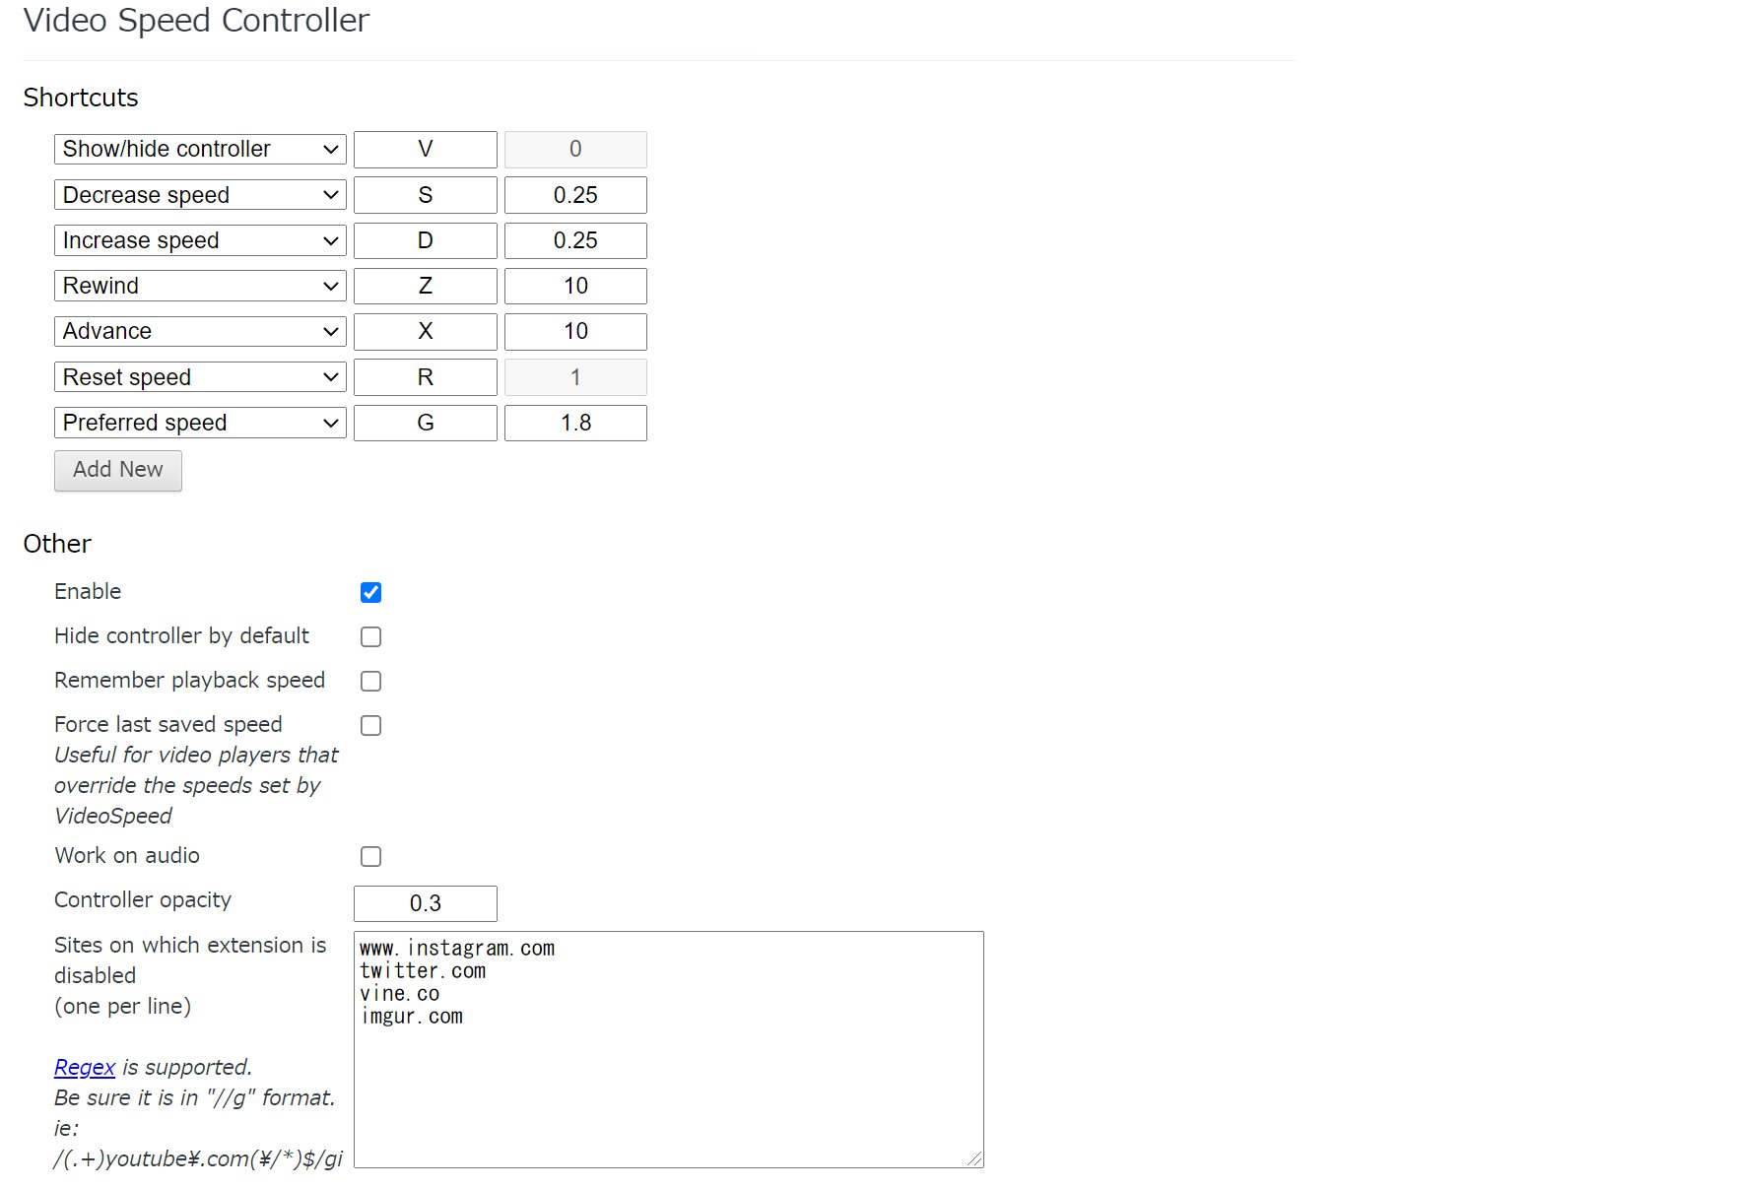Uncheck the Enable checkbox
The width and height of the screenshot is (1737, 1189).
click(370, 592)
